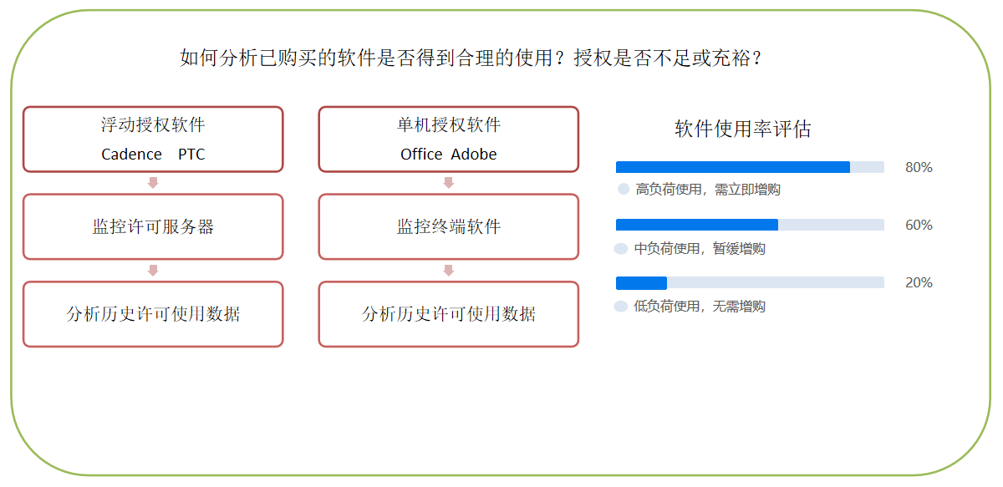Click arrow below 单机授权软件 box
1003x487 pixels.
click(448, 183)
